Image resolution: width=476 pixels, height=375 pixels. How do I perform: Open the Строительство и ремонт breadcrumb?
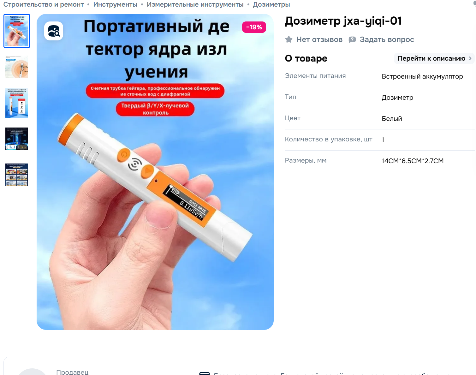(x=44, y=4)
